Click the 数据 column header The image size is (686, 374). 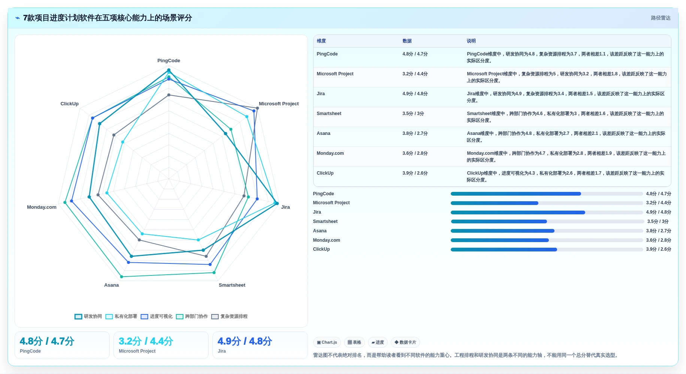(x=407, y=41)
